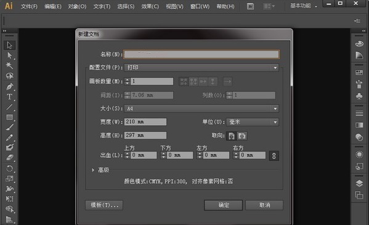Open the 视图(V) menu

pos(174,6)
